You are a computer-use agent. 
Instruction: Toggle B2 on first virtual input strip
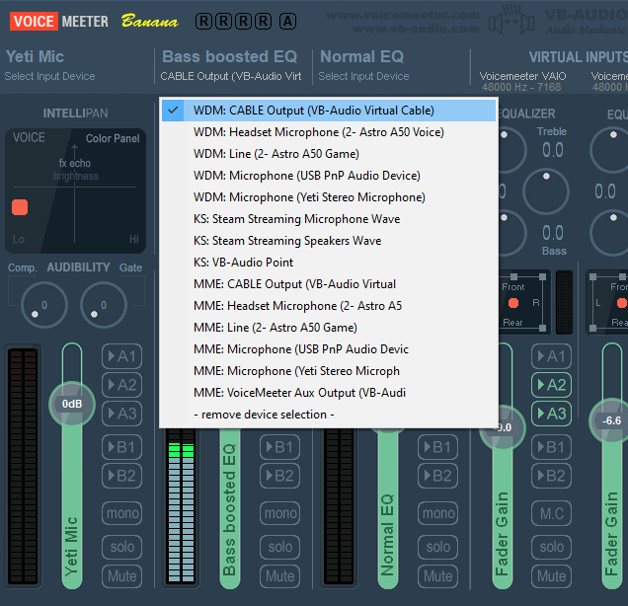pos(552,476)
